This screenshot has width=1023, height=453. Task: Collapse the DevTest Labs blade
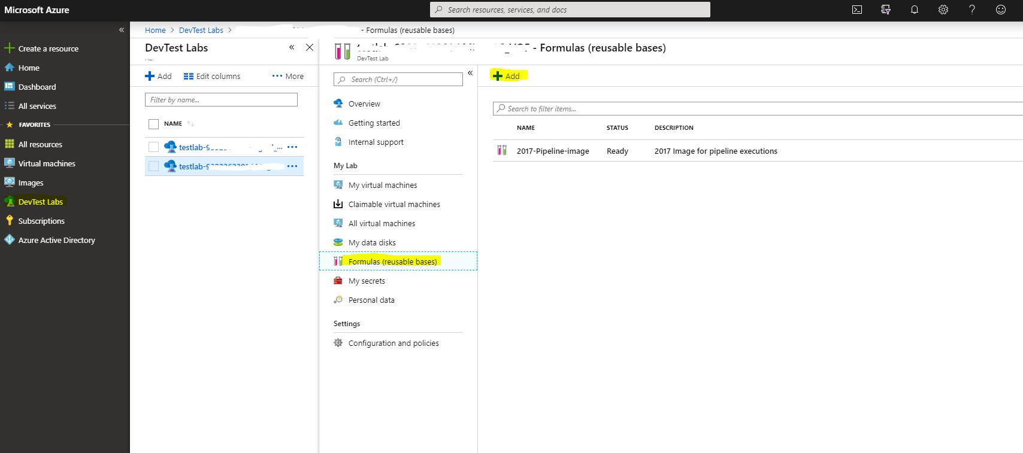[292, 47]
